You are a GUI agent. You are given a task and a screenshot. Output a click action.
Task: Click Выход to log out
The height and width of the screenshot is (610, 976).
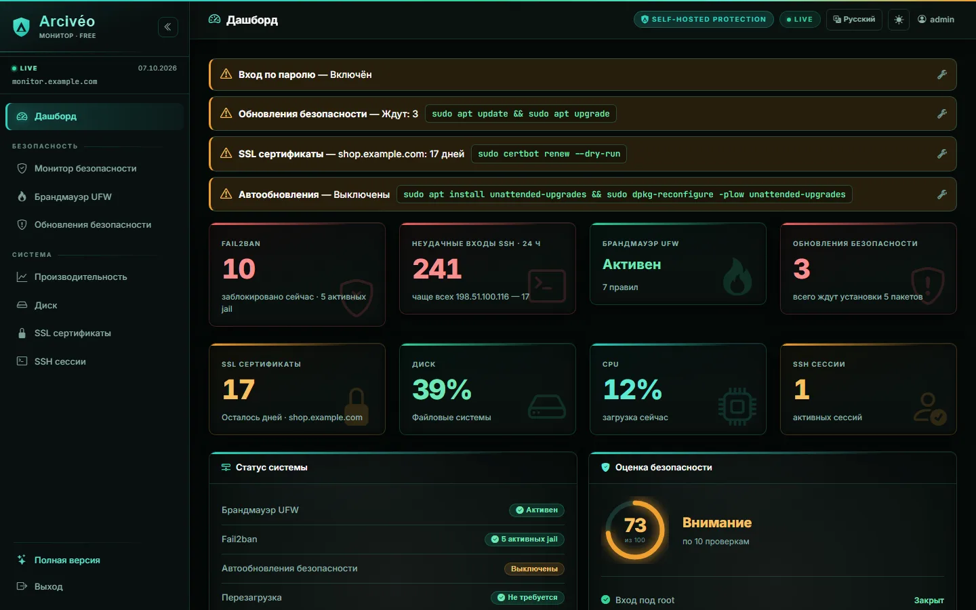[95, 587]
